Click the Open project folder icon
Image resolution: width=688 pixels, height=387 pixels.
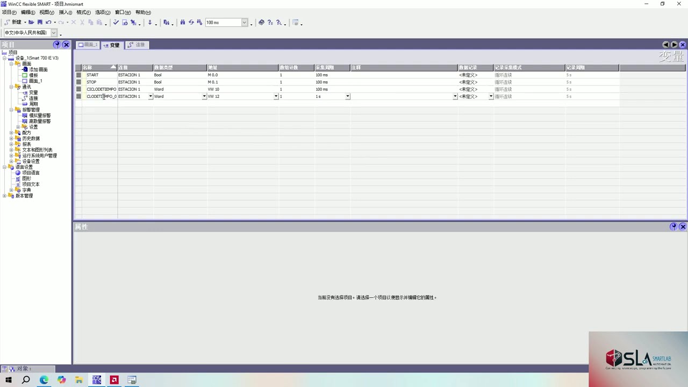[31, 23]
